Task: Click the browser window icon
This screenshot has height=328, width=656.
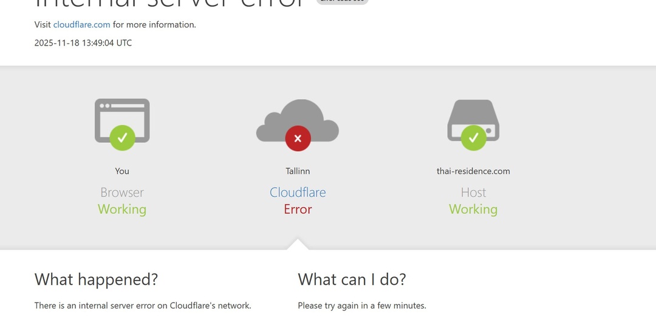Action: point(122,120)
